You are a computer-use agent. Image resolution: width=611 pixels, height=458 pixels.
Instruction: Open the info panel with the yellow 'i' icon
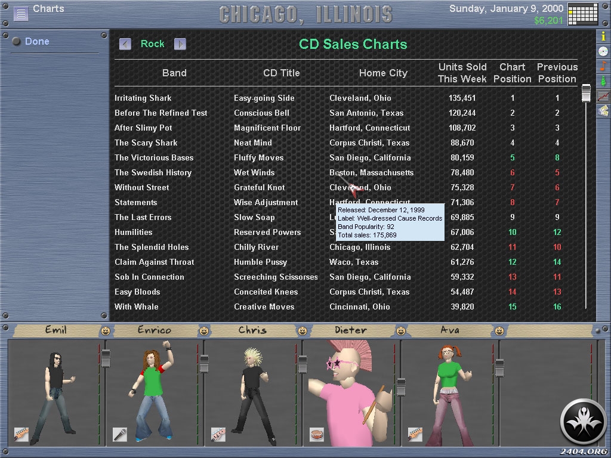tap(604, 37)
